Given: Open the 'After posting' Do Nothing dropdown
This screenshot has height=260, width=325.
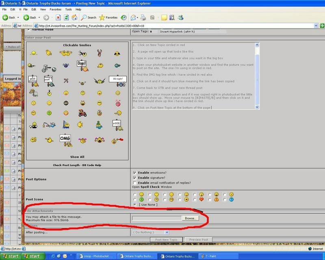Looking at the screenshot, I should click(x=150, y=232).
